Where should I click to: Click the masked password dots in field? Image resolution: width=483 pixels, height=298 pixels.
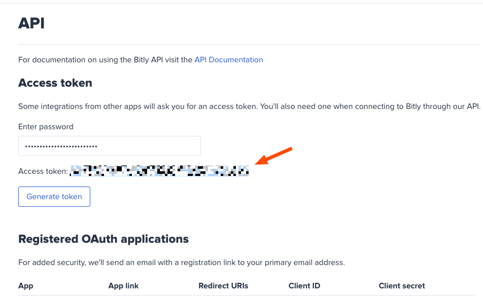(61, 146)
